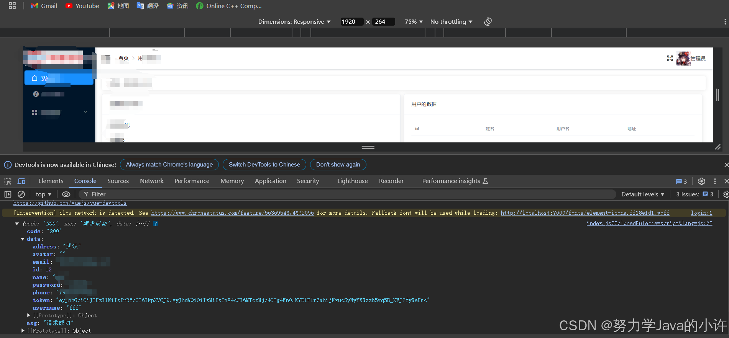Open the bookmarks apps grid icon
Viewport: 729px width, 338px height.
[x=12, y=6]
